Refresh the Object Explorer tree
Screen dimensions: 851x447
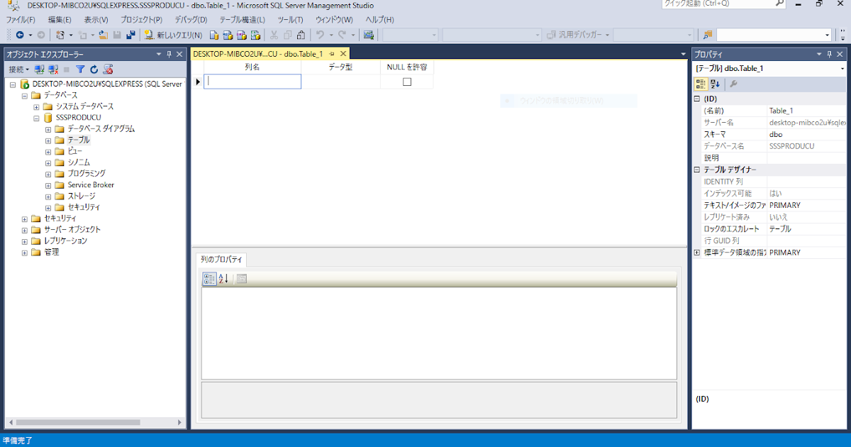click(x=94, y=70)
